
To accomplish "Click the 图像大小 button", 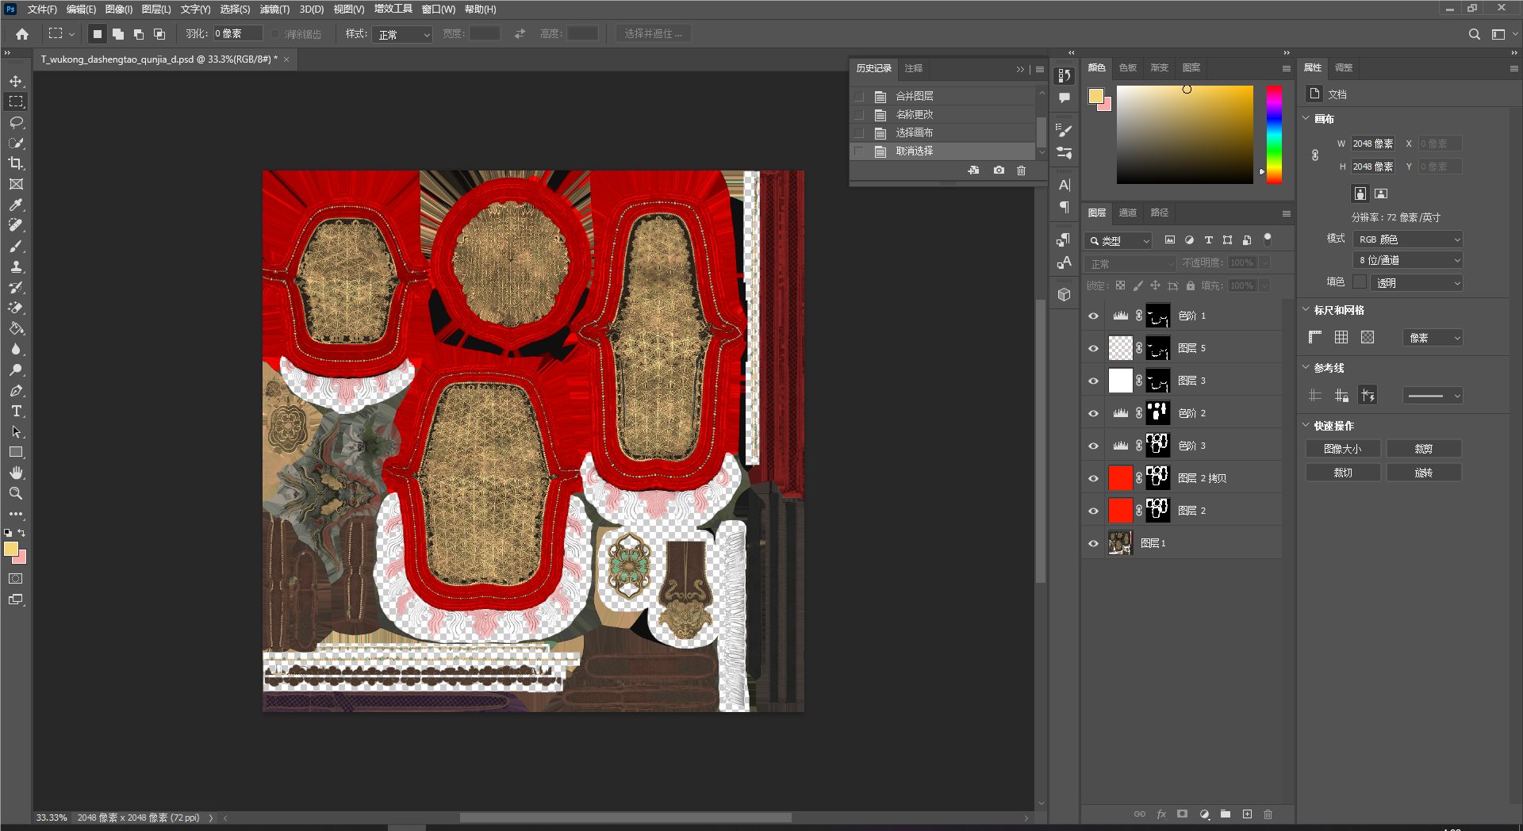I will click(1342, 449).
